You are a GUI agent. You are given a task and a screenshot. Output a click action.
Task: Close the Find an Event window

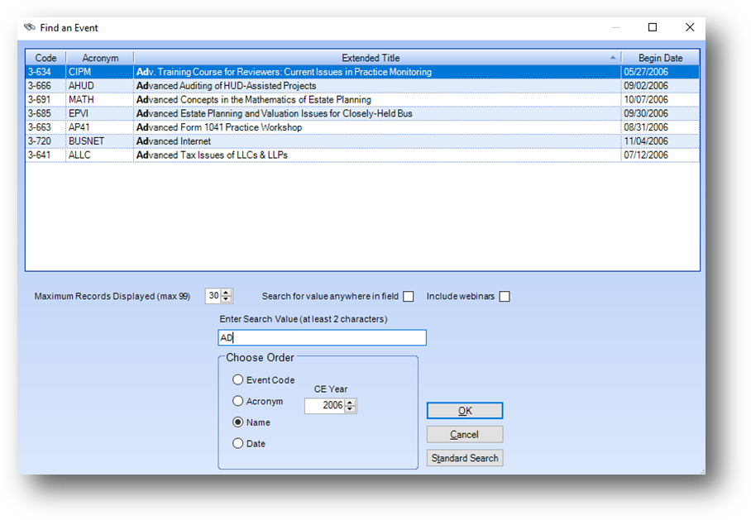(690, 27)
